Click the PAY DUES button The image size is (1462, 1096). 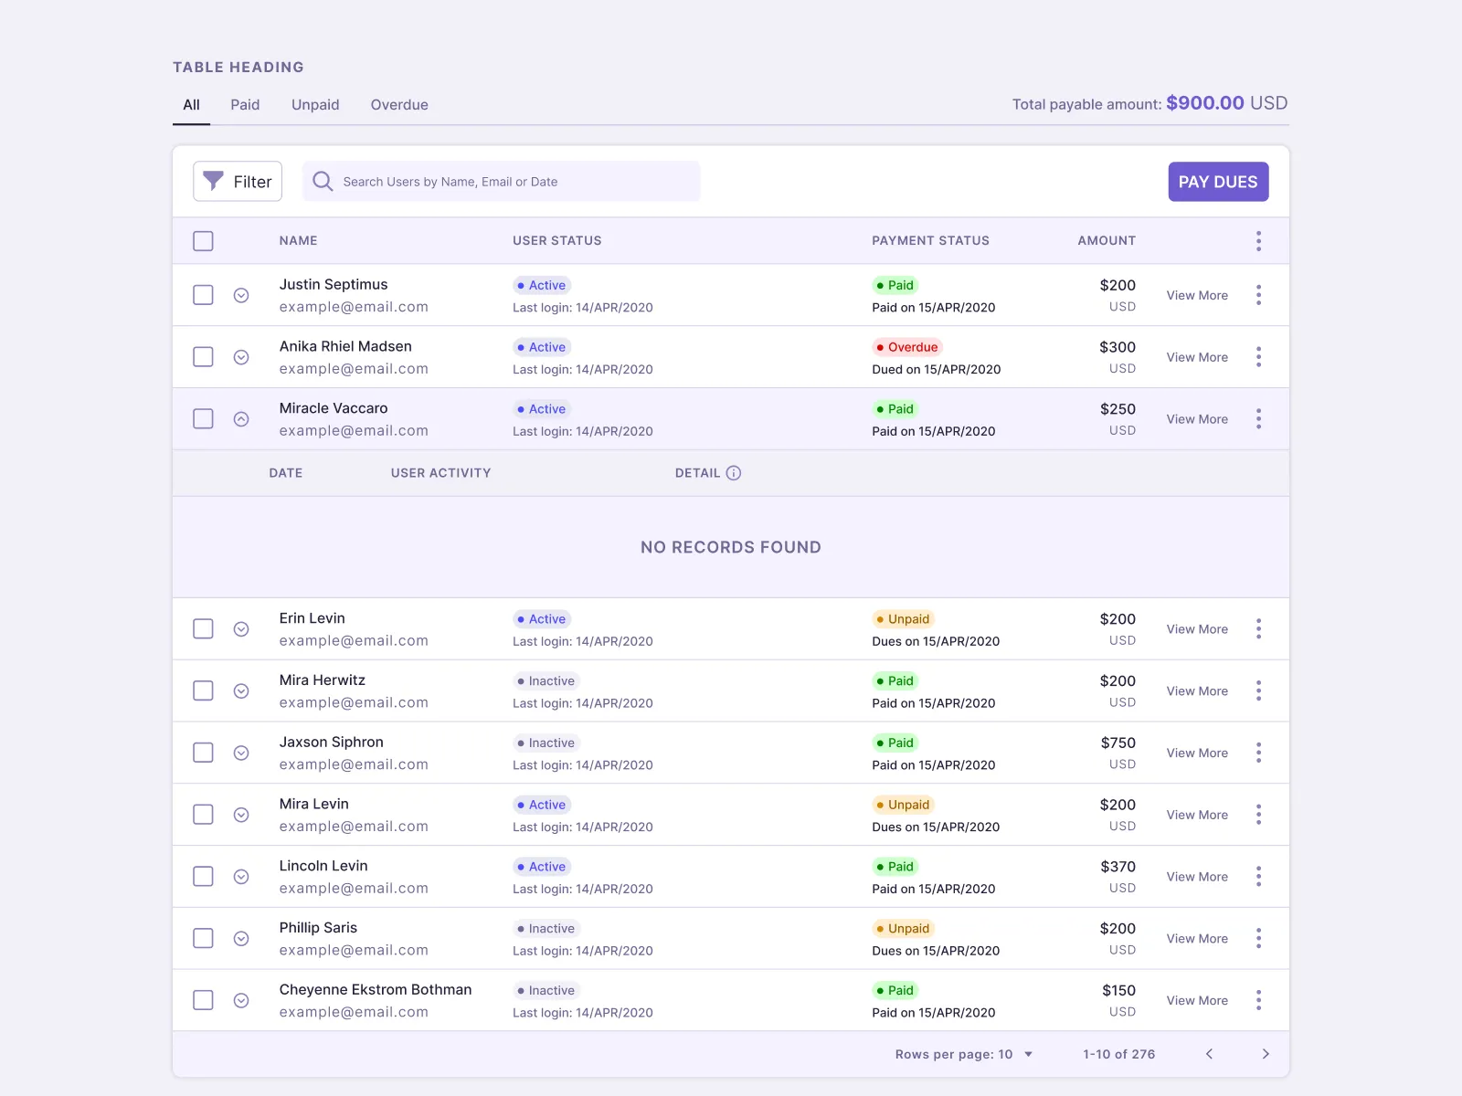1218,181
